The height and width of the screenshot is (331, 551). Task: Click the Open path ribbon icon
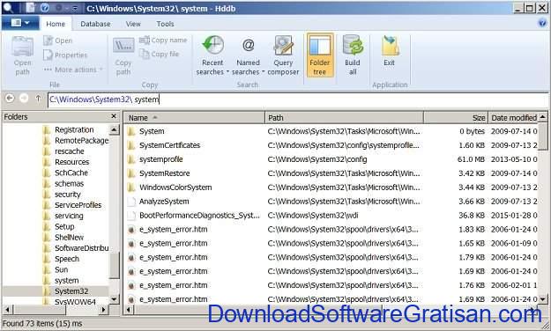(23, 56)
